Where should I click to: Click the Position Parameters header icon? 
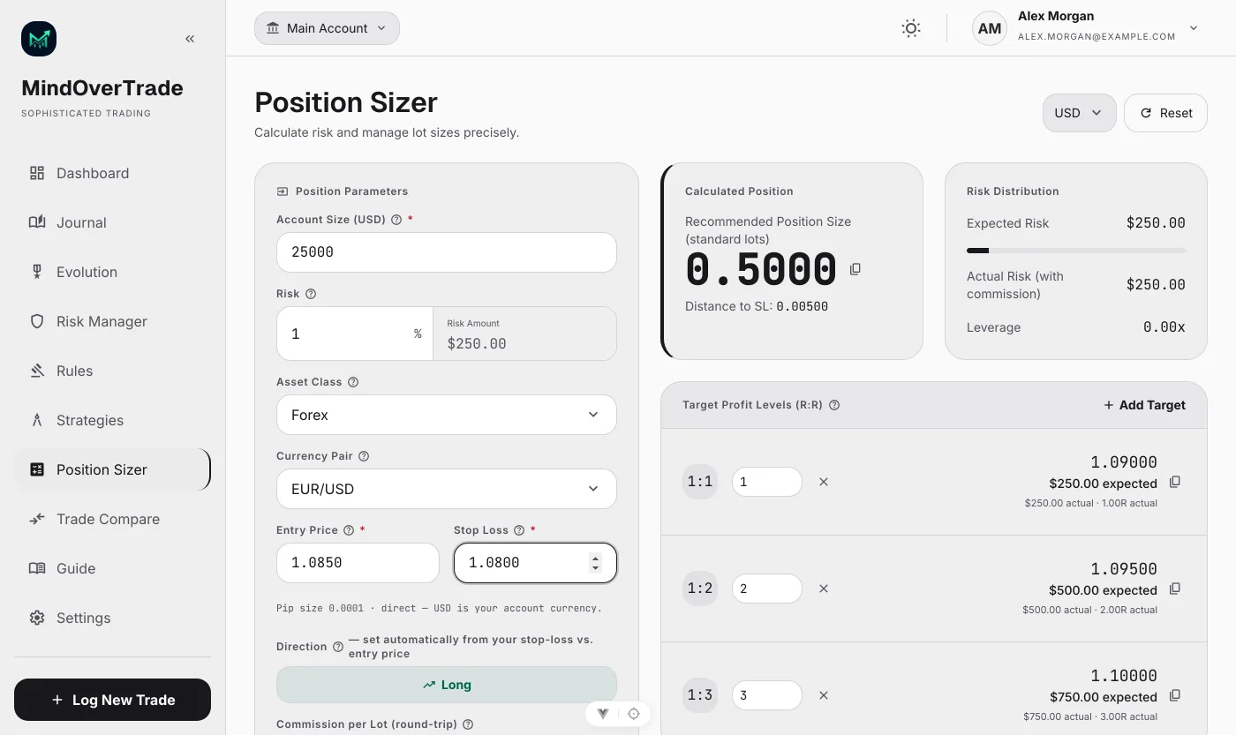283,191
